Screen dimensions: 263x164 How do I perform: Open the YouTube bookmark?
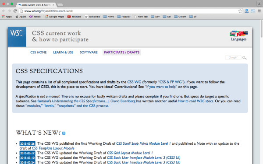(75, 17)
